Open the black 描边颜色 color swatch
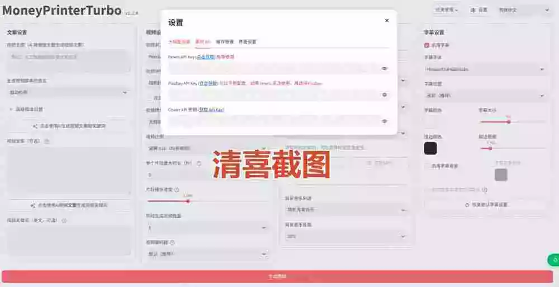This screenshot has width=559, height=287. coord(430,148)
